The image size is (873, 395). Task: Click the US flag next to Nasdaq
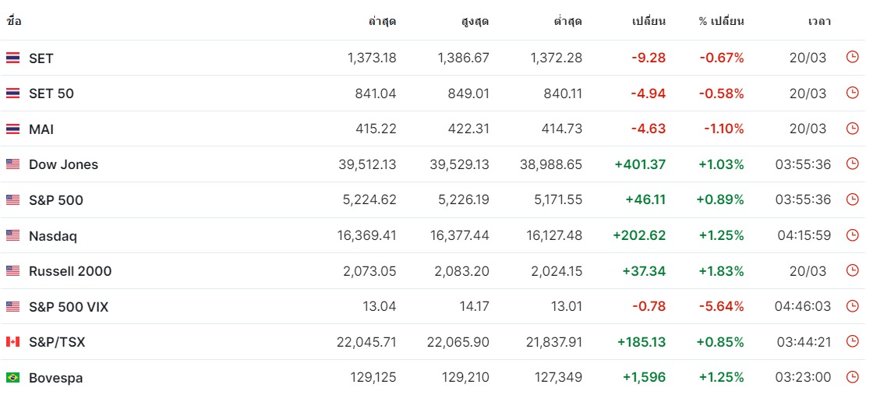coord(12,235)
